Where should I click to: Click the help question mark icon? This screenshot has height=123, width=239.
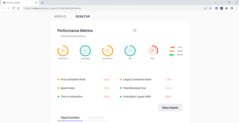pos(135,30)
